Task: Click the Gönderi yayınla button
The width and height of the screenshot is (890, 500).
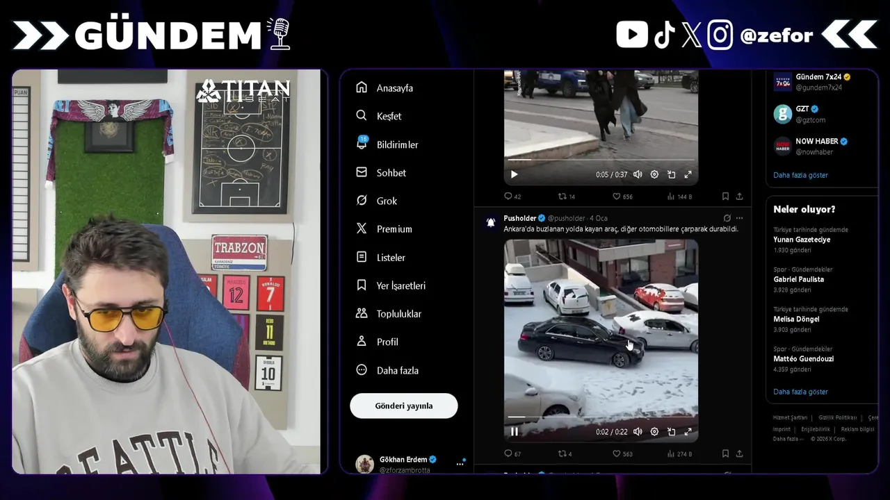Action: [x=404, y=406]
